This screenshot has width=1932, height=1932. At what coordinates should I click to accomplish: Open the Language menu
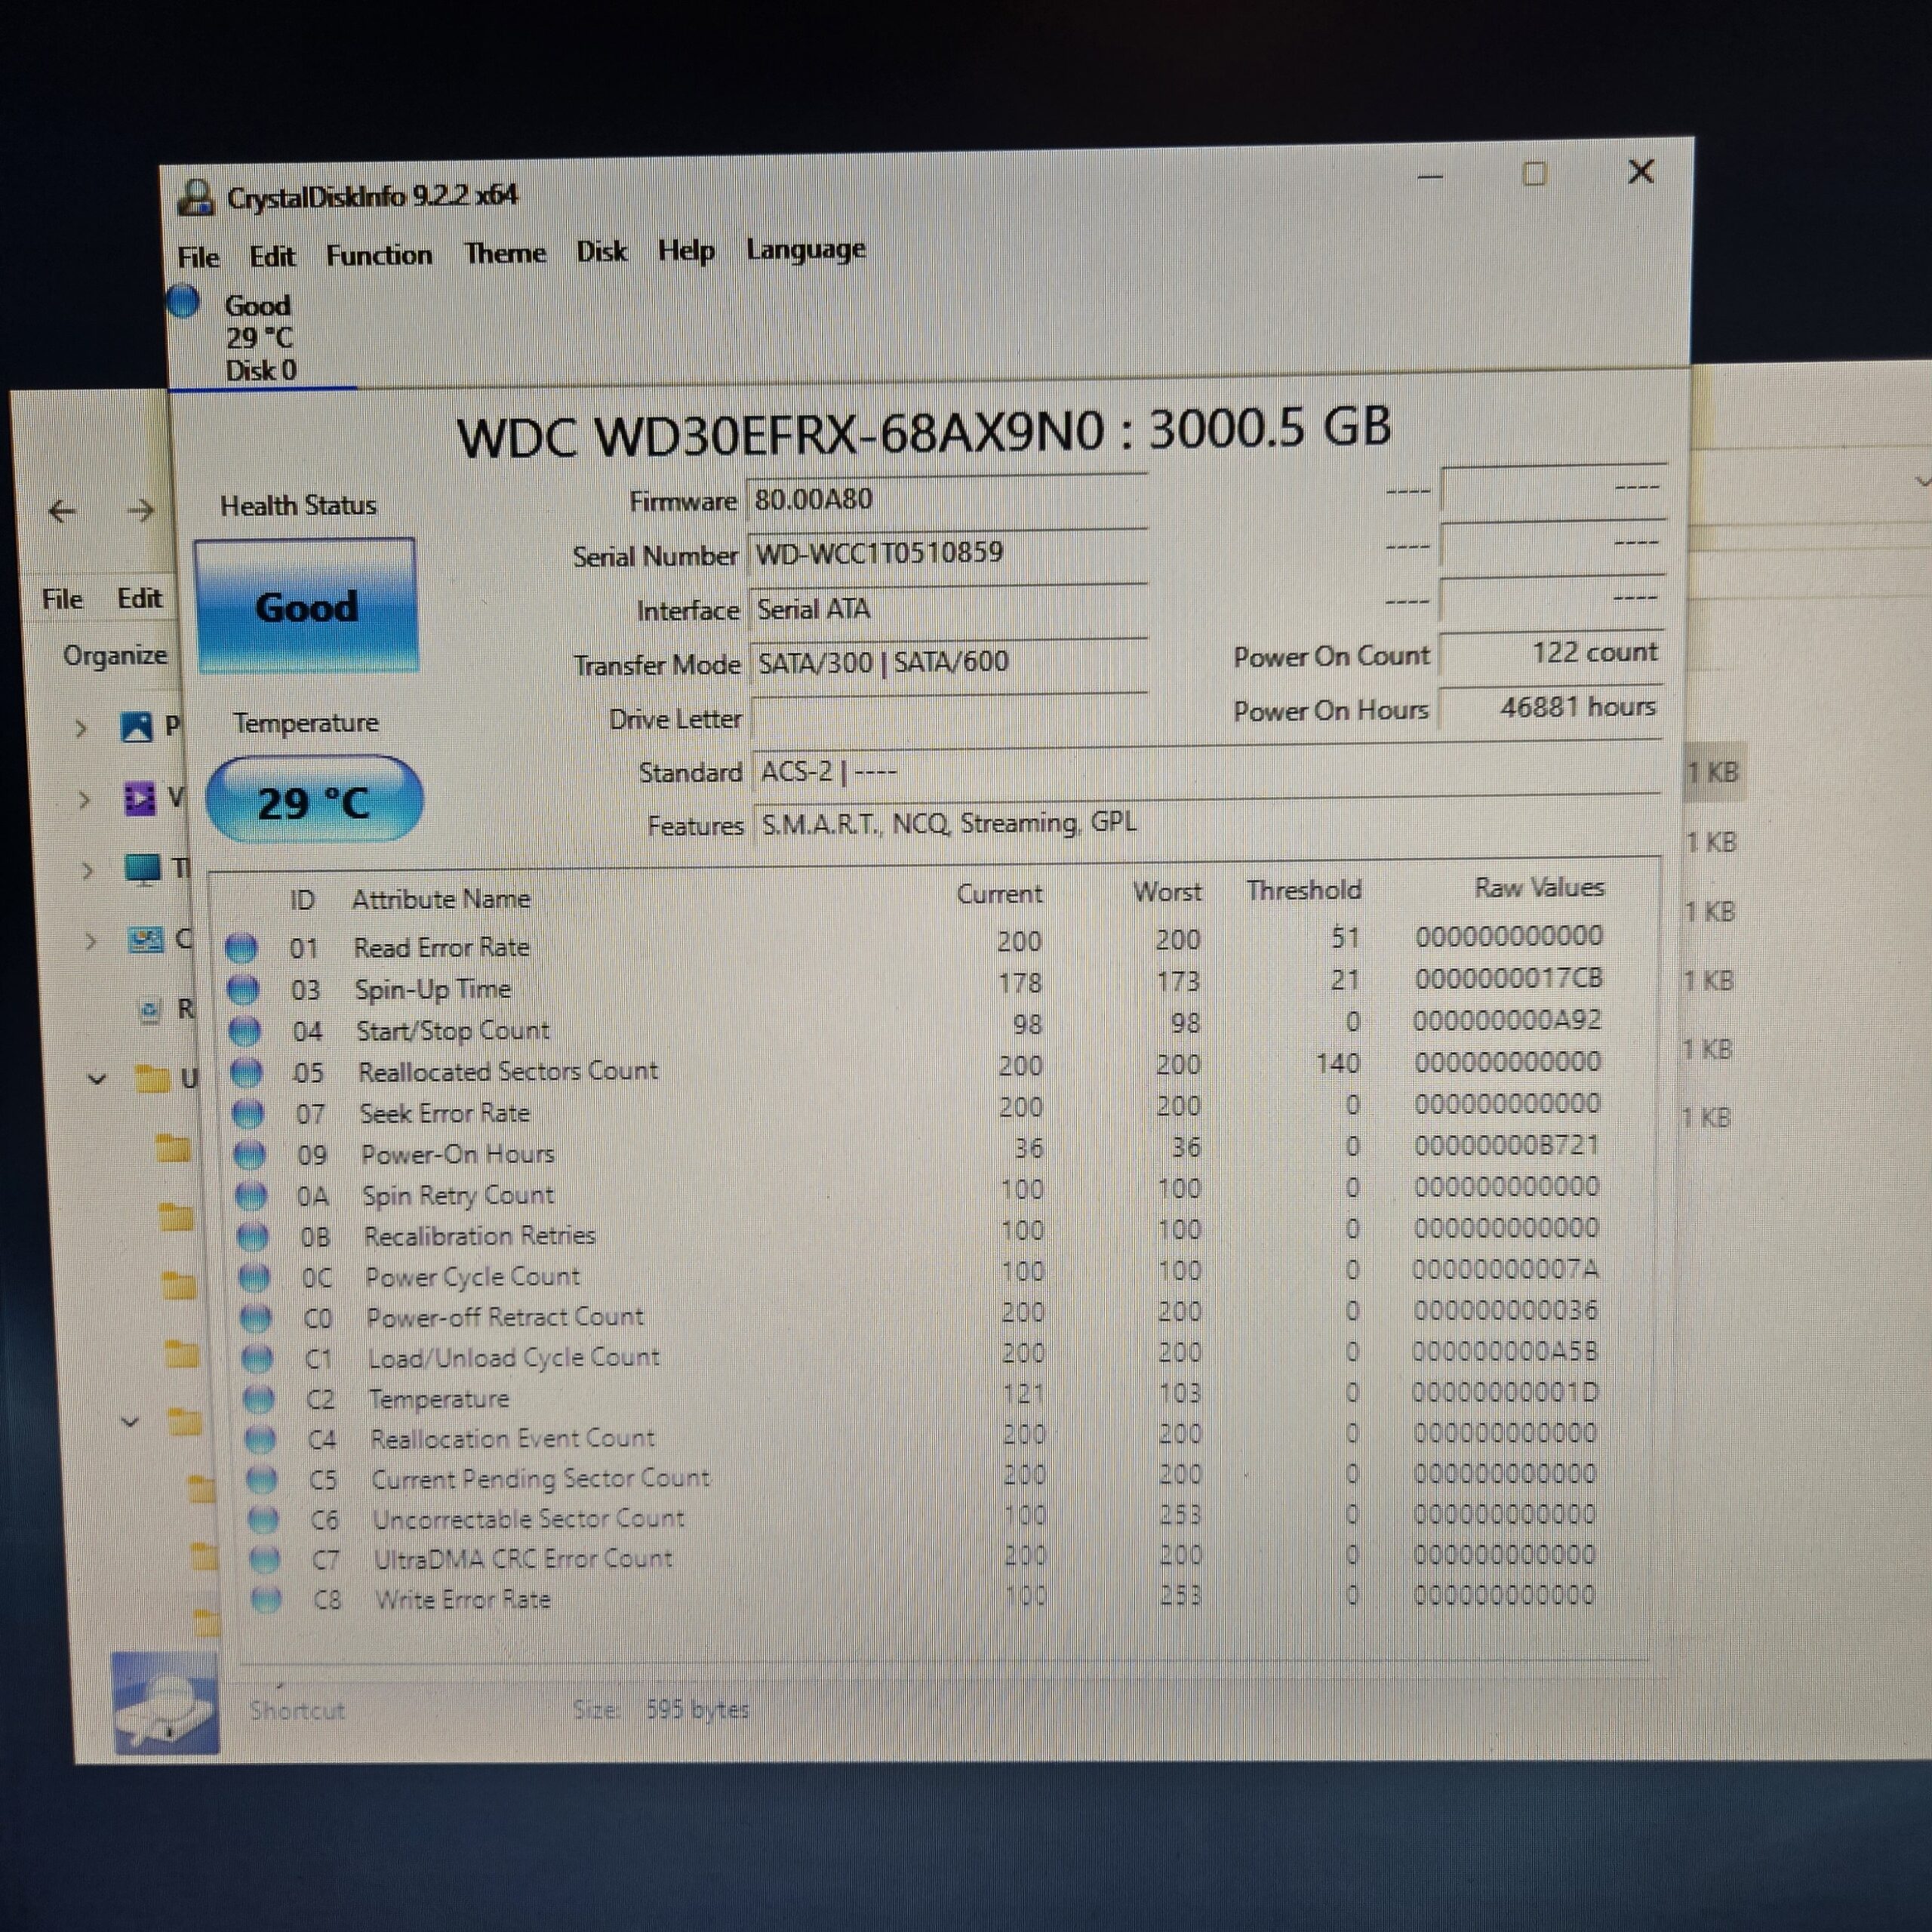tap(805, 251)
